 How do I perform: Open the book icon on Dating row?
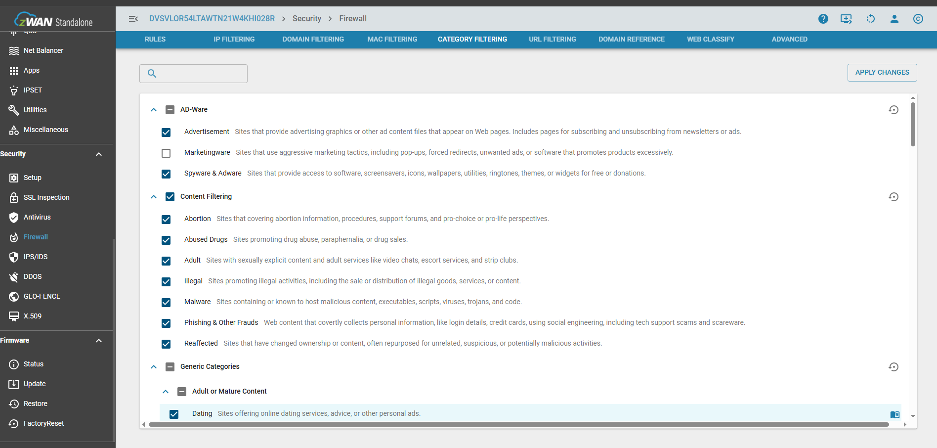pos(894,414)
